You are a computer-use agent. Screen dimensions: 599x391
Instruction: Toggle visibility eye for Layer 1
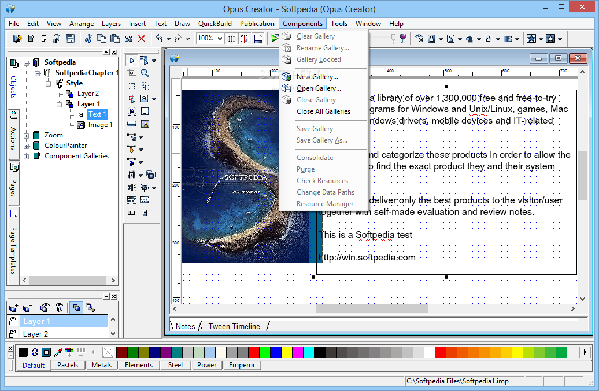tap(13, 321)
